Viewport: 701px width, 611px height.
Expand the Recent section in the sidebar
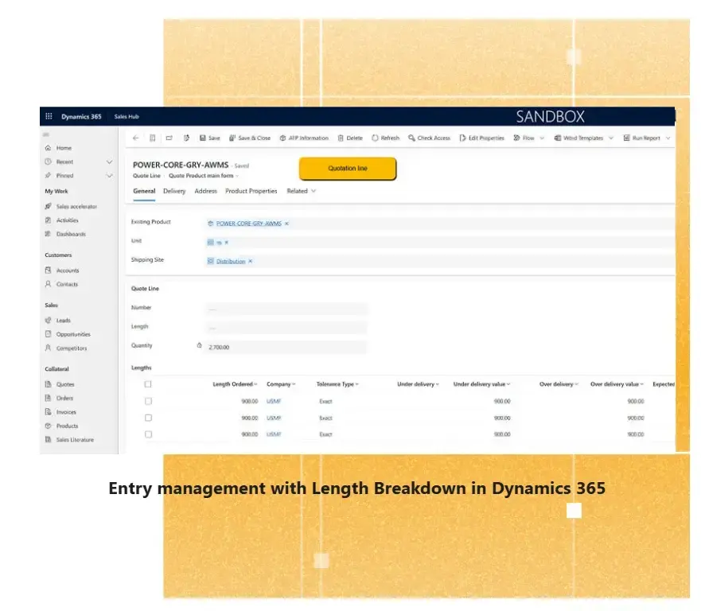[x=109, y=162]
